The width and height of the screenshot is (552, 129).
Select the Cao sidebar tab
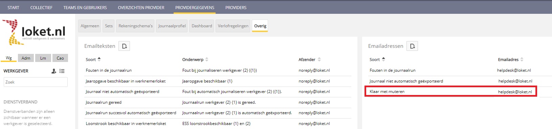tap(60, 58)
